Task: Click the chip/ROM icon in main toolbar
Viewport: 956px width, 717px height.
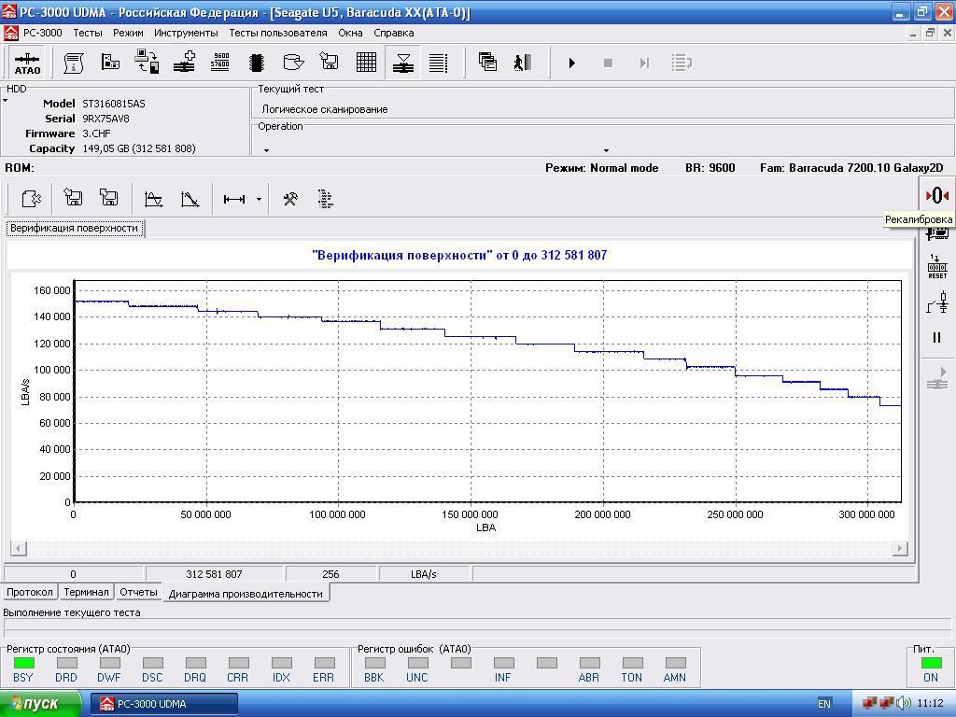Action: (x=257, y=63)
